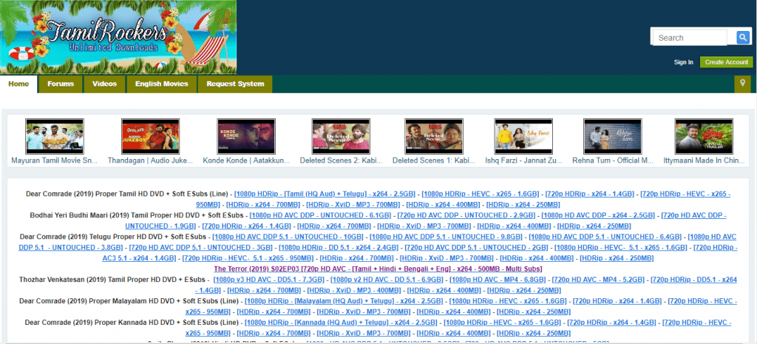757x344 pixels.
Task: Open the Thandagan Audio Jukebox thumbnail
Action: click(151, 136)
